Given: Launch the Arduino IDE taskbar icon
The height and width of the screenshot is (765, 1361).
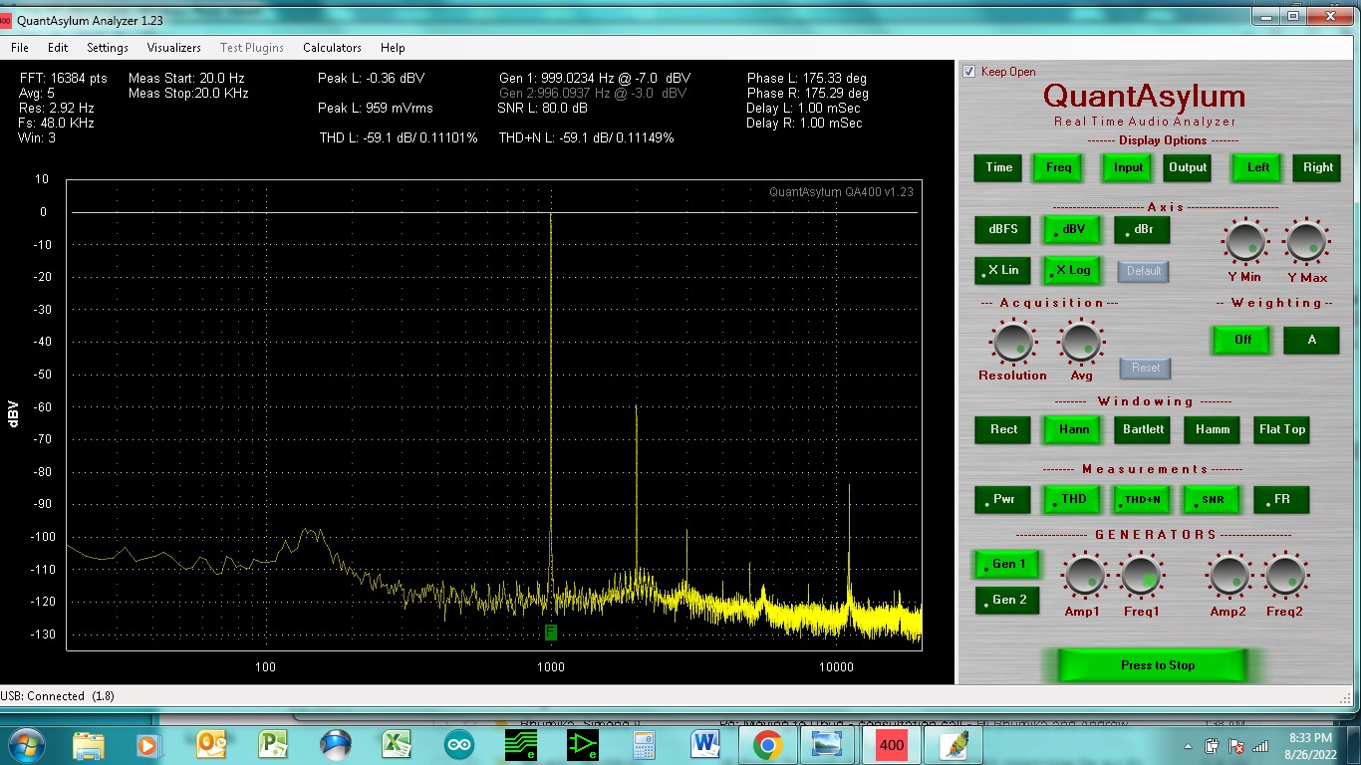Looking at the screenshot, I should point(459,744).
